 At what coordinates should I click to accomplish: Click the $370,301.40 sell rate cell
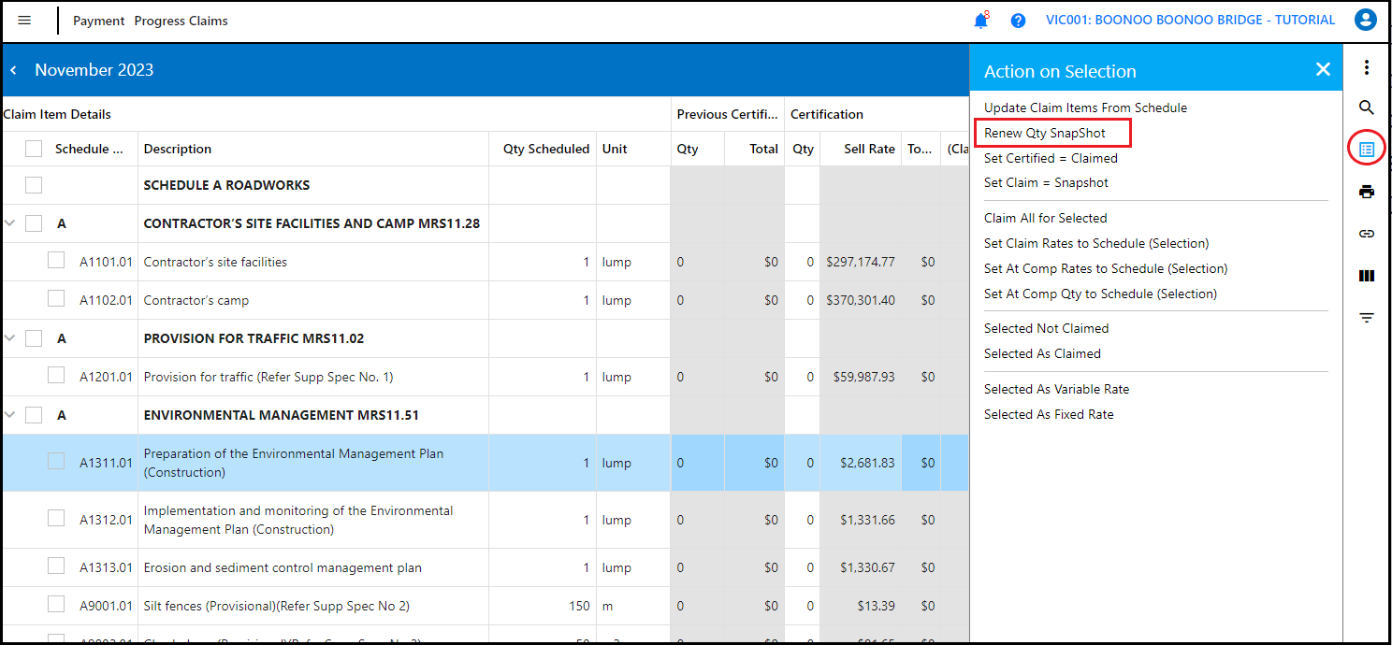click(x=860, y=300)
